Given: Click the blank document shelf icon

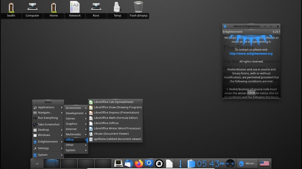Looking at the screenshot, I should pyautogui.click(x=169, y=164).
